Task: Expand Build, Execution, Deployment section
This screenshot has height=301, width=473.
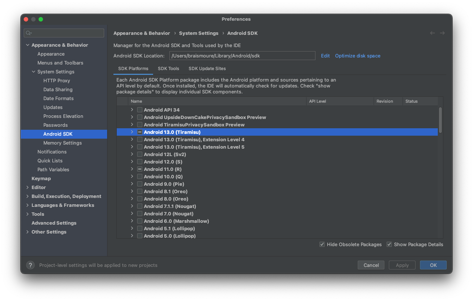Action: 27,196
